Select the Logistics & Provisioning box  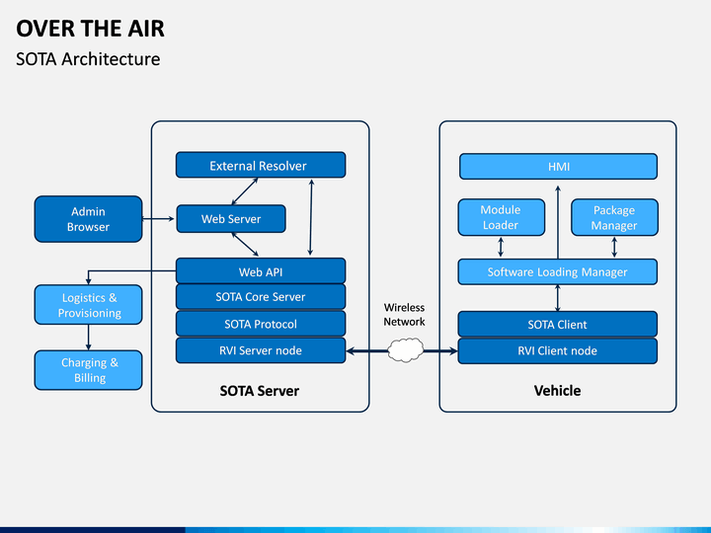(x=89, y=305)
